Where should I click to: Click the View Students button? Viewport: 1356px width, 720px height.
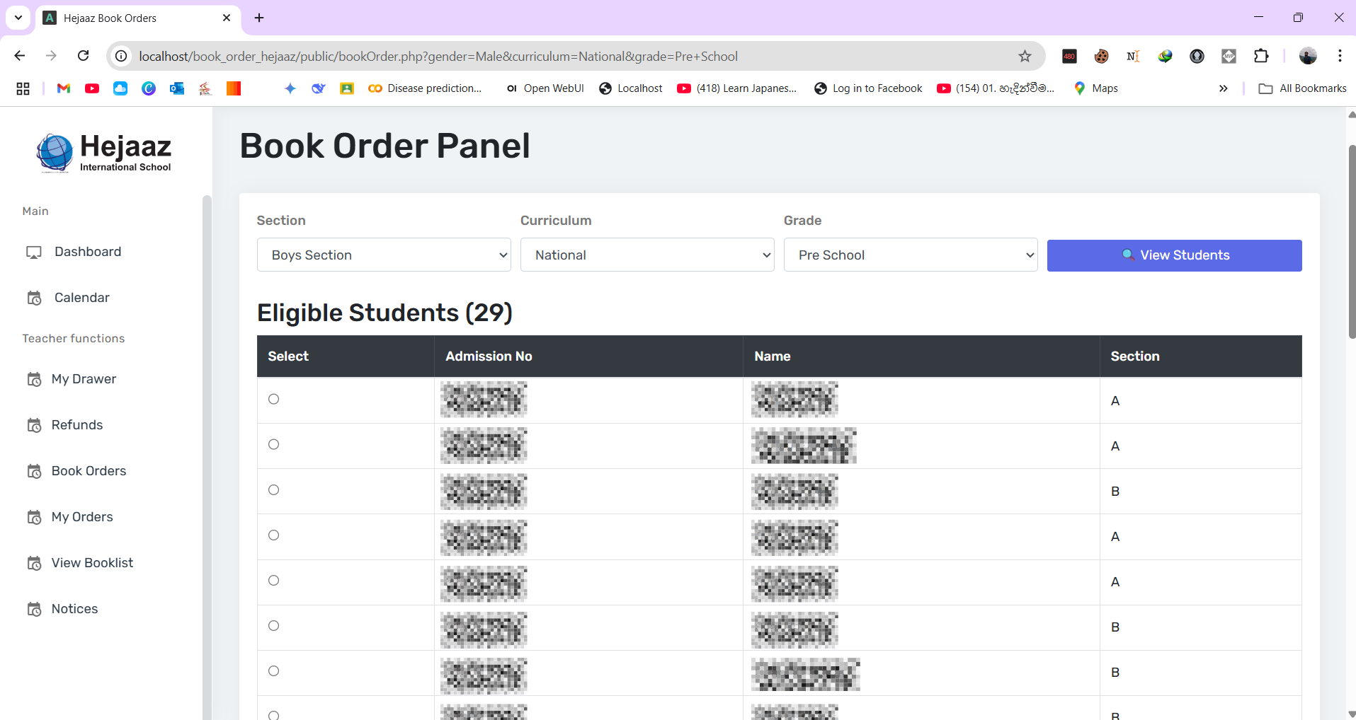coord(1175,255)
